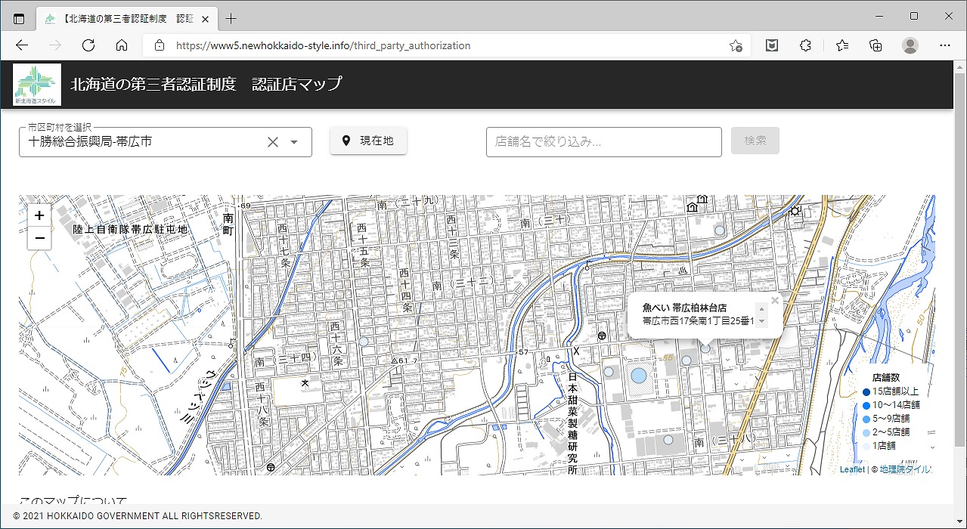Open the Collections icon in toolbar
Image resolution: width=967 pixels, height=529 pixels.
tap(876, 45)
